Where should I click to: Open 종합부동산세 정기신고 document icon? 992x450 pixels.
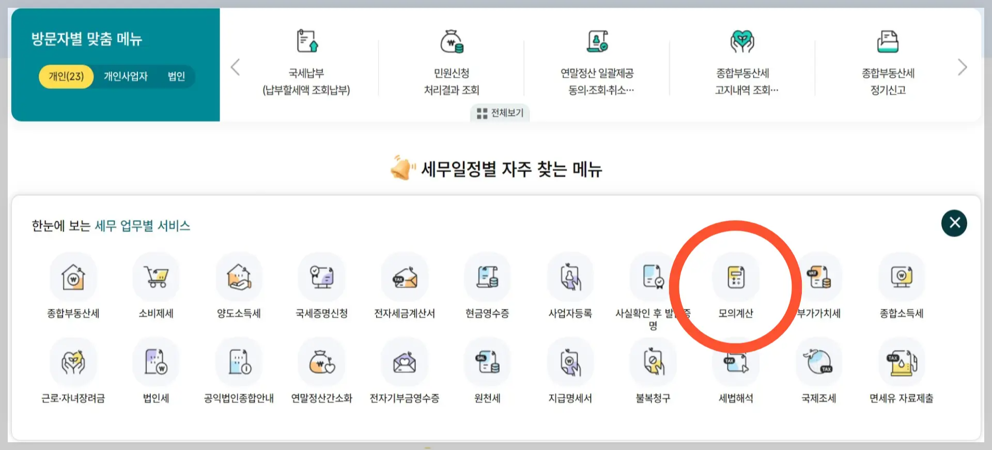[888, 41]
